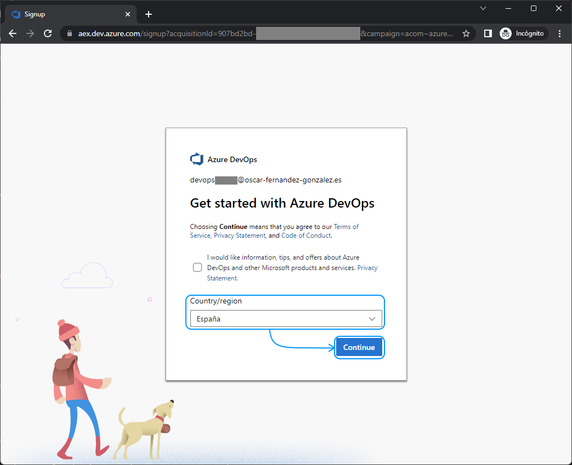The height and width of the screenshot is (465, 572).
Task: Close the browser window
Action: point(558,8)
